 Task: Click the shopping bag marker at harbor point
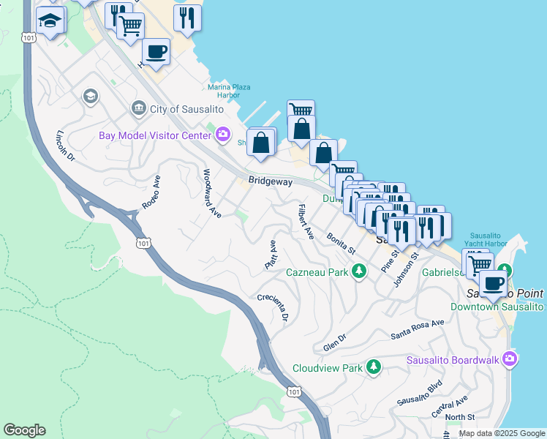[x=323, y=155]
